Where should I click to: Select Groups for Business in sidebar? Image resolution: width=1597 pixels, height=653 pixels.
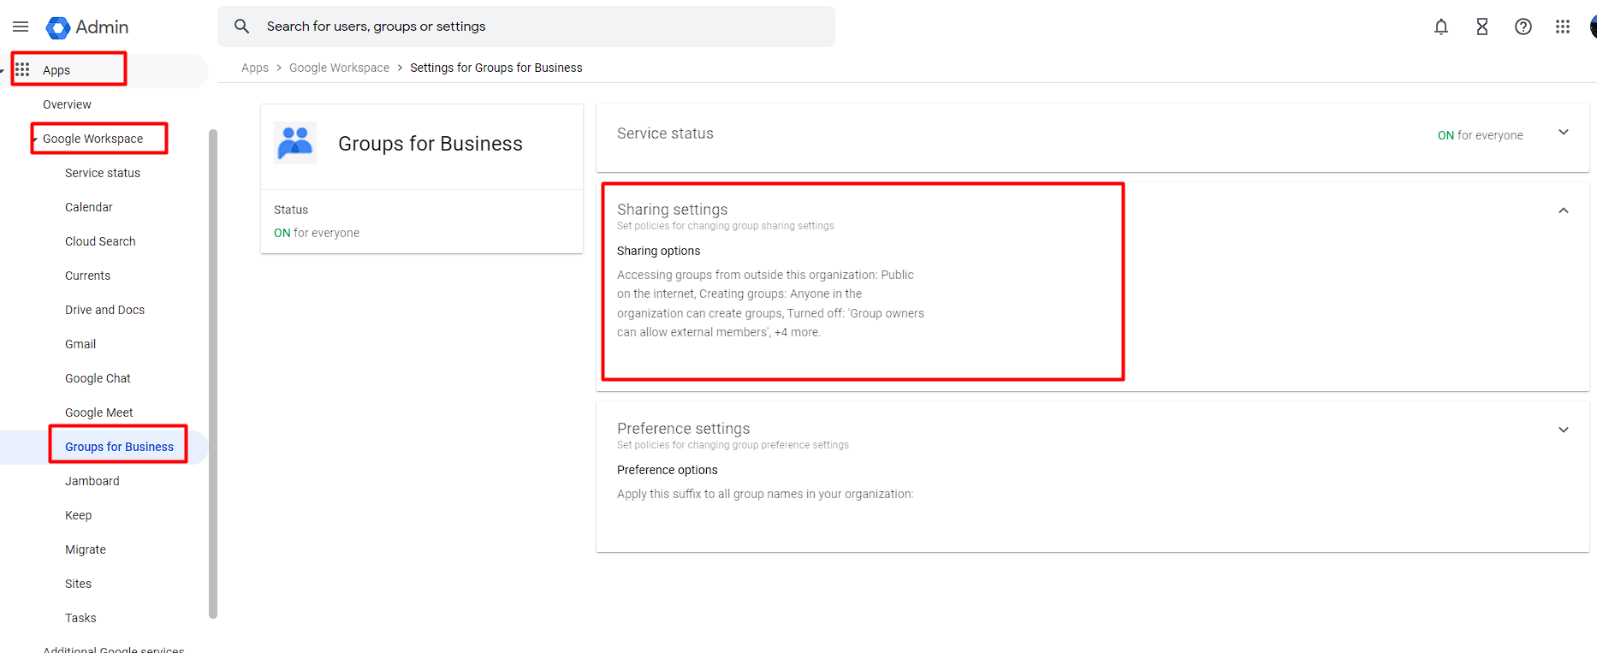[x=119, y=447]
